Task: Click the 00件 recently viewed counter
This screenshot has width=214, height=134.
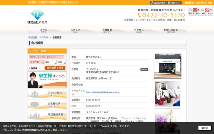Action: coord(196,10)
